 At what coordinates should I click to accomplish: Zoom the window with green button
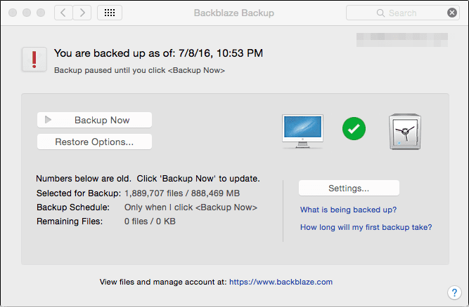click(41, 13)
